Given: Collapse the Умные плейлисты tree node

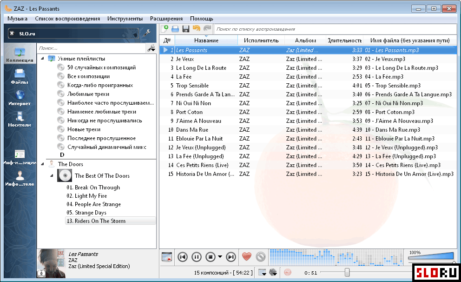Looking at the screenshot, I should pos(42,59).
